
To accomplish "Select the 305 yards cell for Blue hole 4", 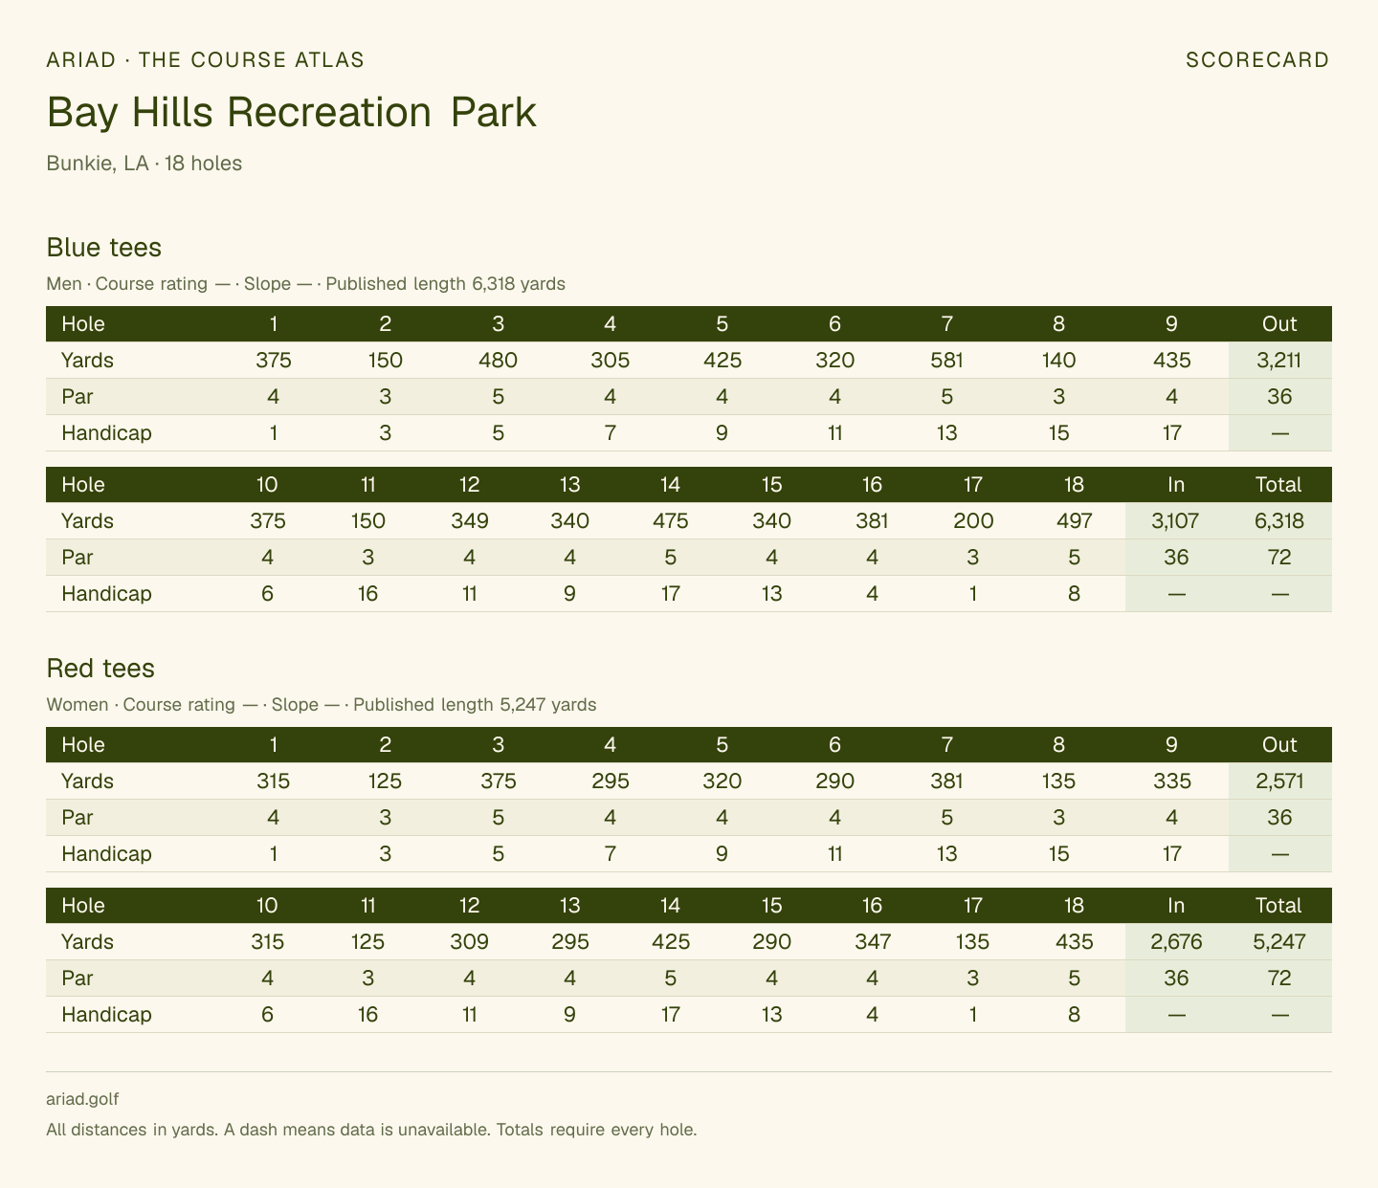I will click(x=610, y=361).
